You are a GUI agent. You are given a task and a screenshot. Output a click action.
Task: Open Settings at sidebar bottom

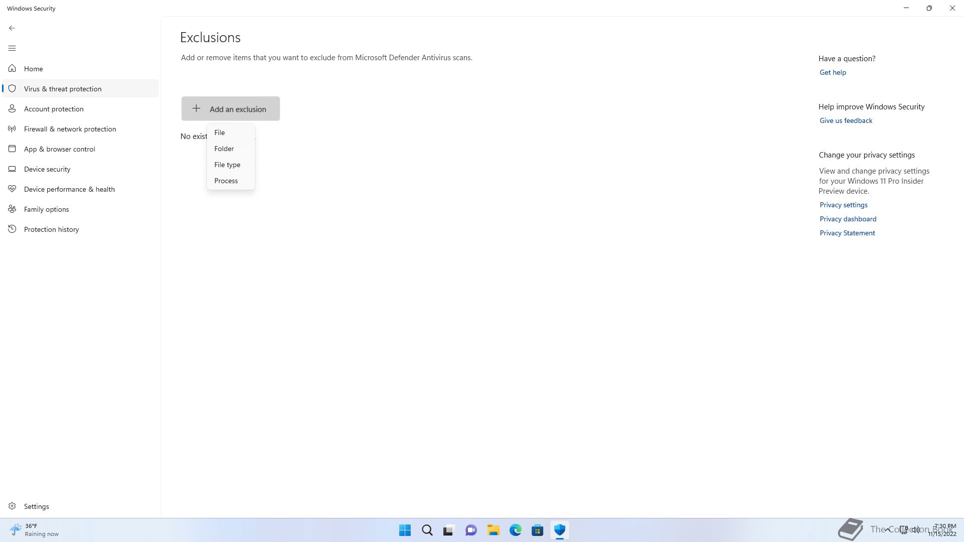tap(80, 506)
